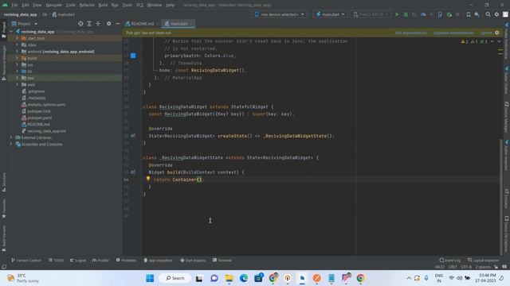Expand Scratches and Consoles
Screen dimensions: 510x286
pos(10,145)
